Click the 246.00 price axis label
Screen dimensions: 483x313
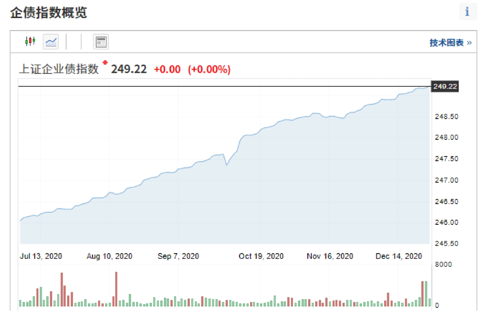[x=447, y=222]
